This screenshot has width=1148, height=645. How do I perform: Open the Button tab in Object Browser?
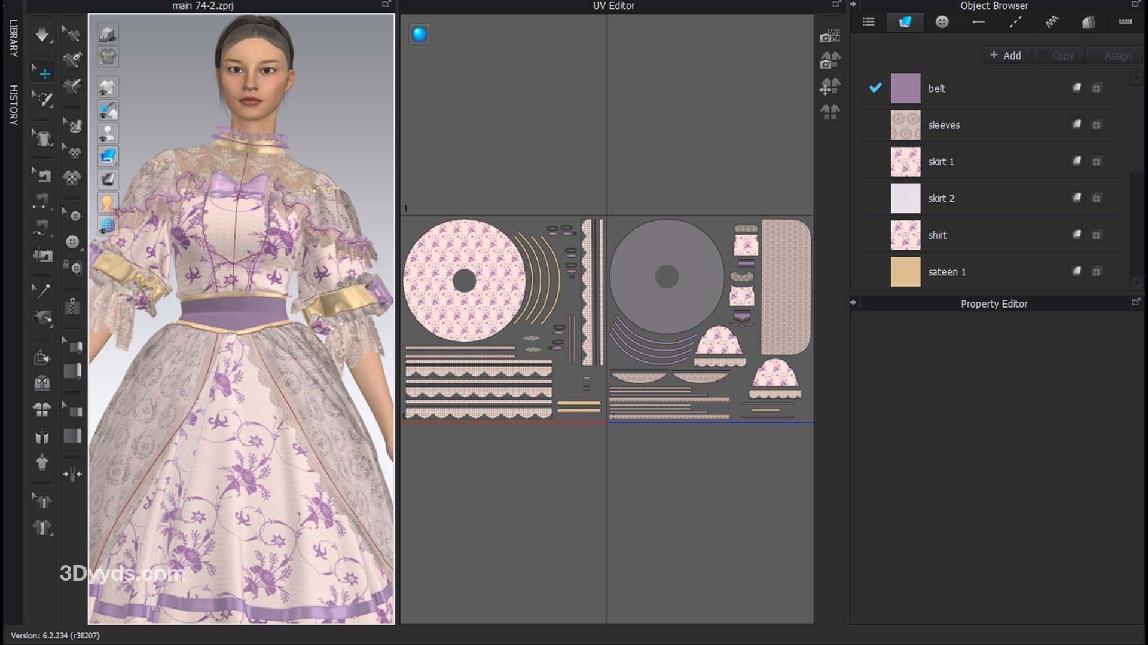point(942,22)
